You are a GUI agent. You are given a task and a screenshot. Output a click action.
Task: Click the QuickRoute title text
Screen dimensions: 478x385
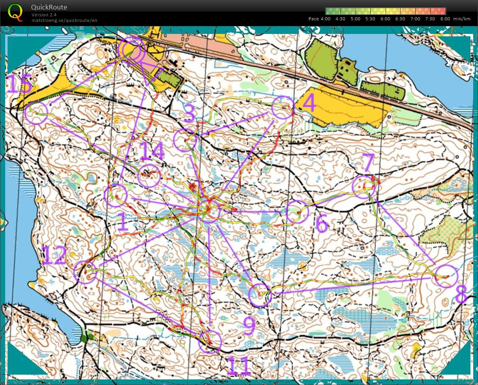pos(49,7)
